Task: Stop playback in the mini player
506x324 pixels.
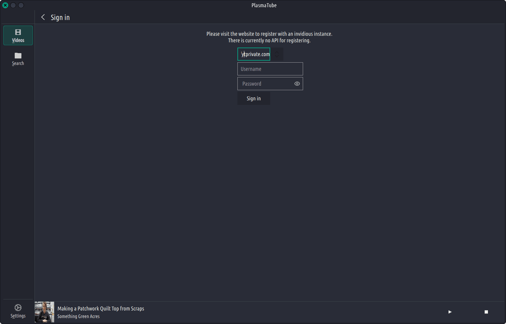Action: point(486,312)
